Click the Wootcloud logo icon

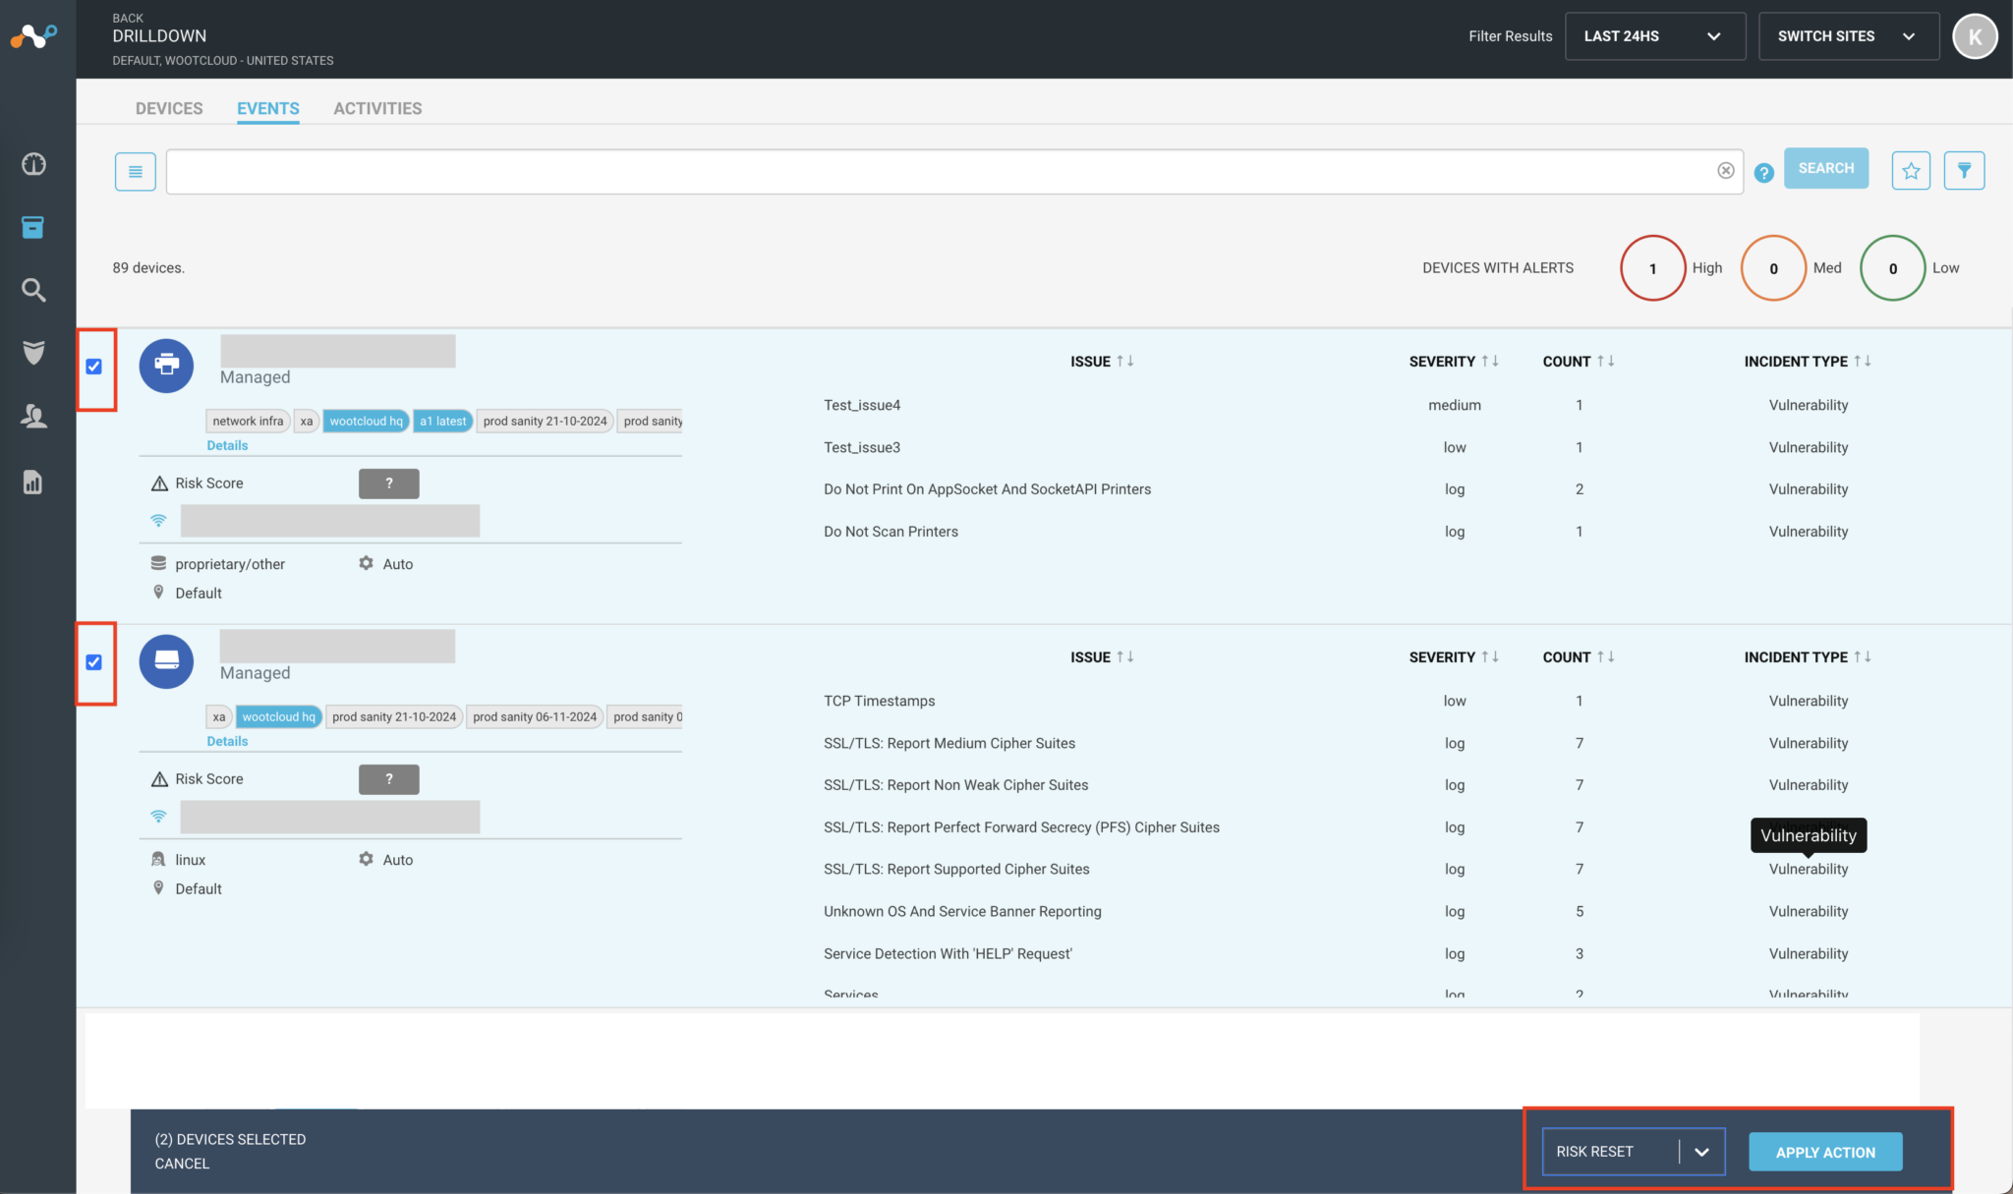[x=34, y=37]
